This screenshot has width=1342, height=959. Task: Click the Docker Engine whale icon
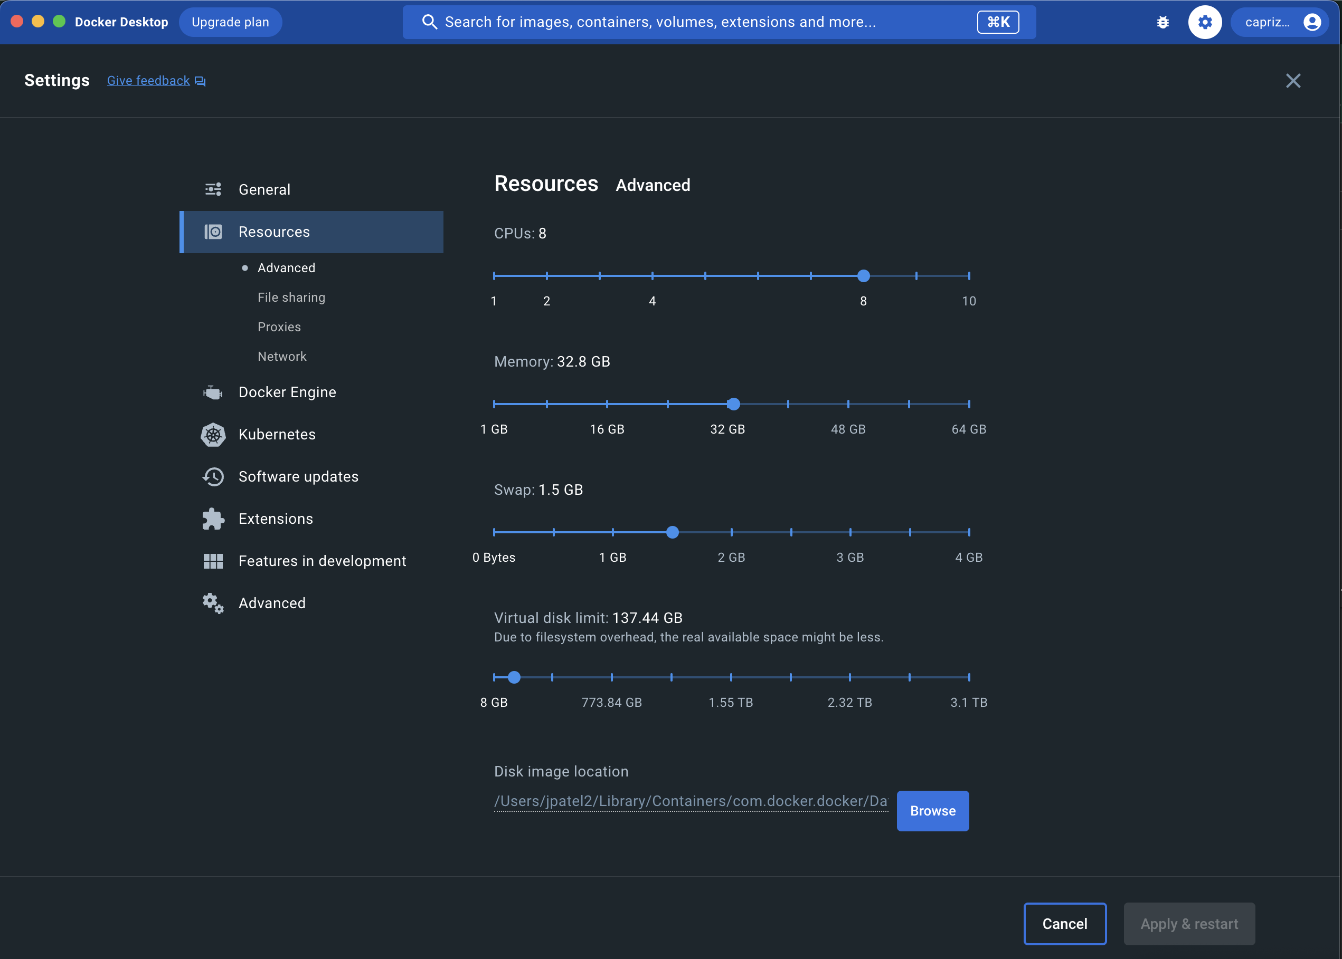213,392
